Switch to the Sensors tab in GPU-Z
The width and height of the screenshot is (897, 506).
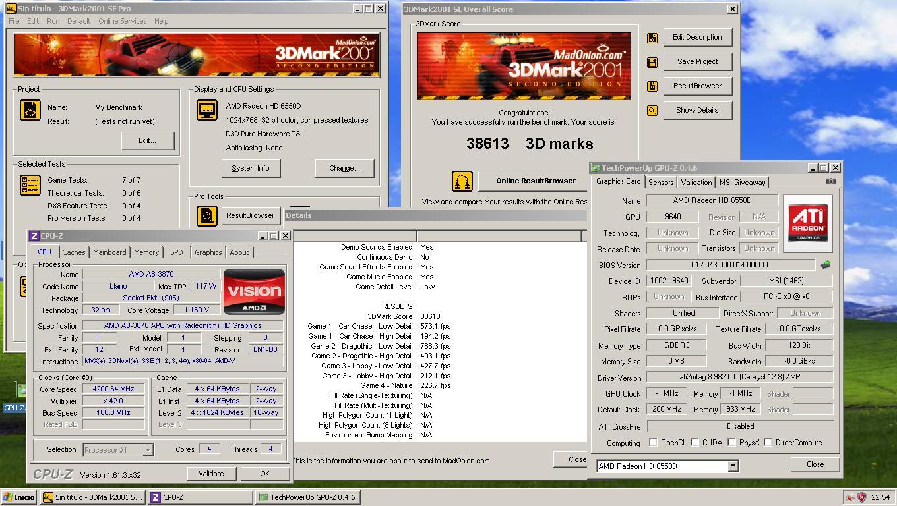tap(661, 183)
